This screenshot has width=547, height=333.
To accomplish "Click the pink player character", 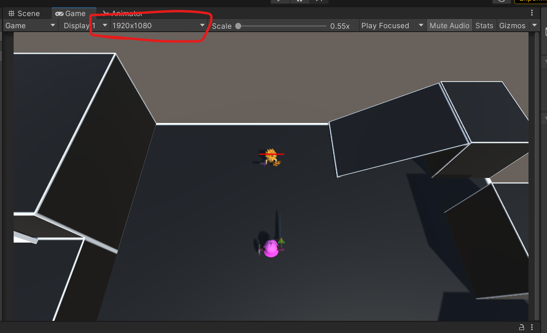I will click(271, 248).
